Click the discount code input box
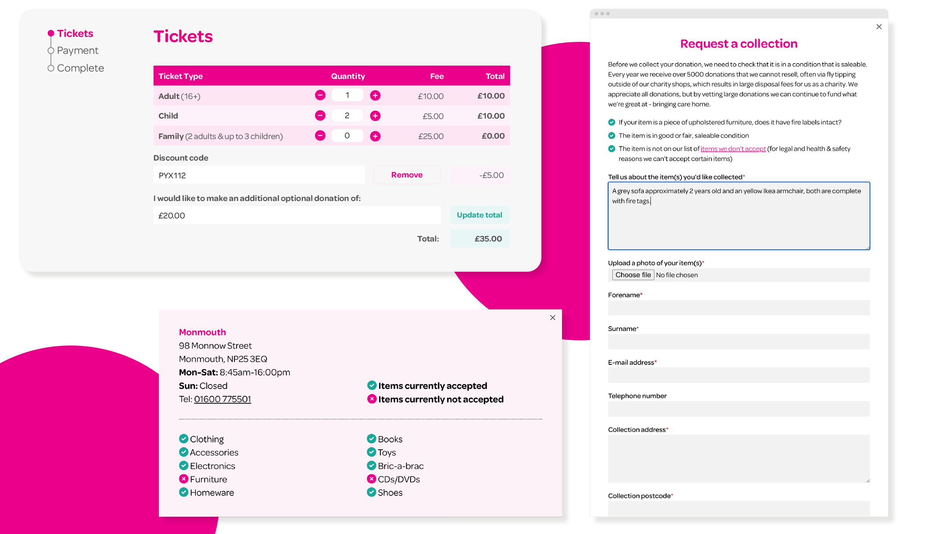The image size is (936, 534). tap(259, 176)
